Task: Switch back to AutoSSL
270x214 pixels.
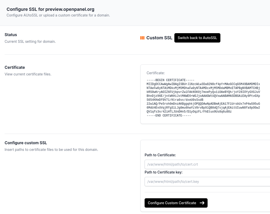Action: pos(197,38)
